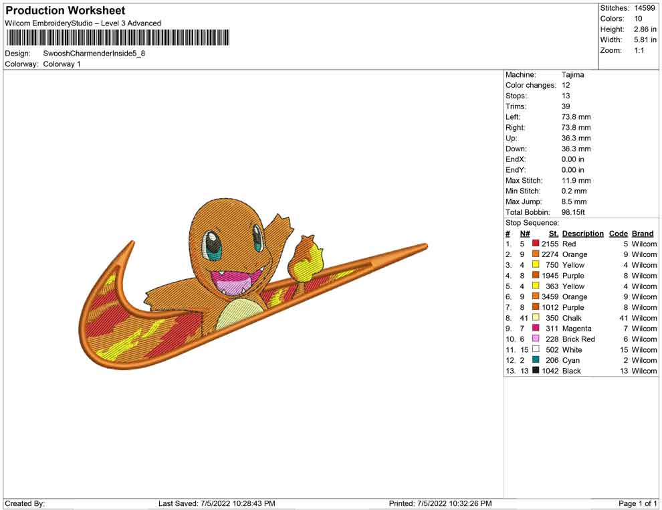Image resolution: width=662 pixels, height=510 pixels.
Task: Click the Magenta color swatch
Action: [536, 328]
